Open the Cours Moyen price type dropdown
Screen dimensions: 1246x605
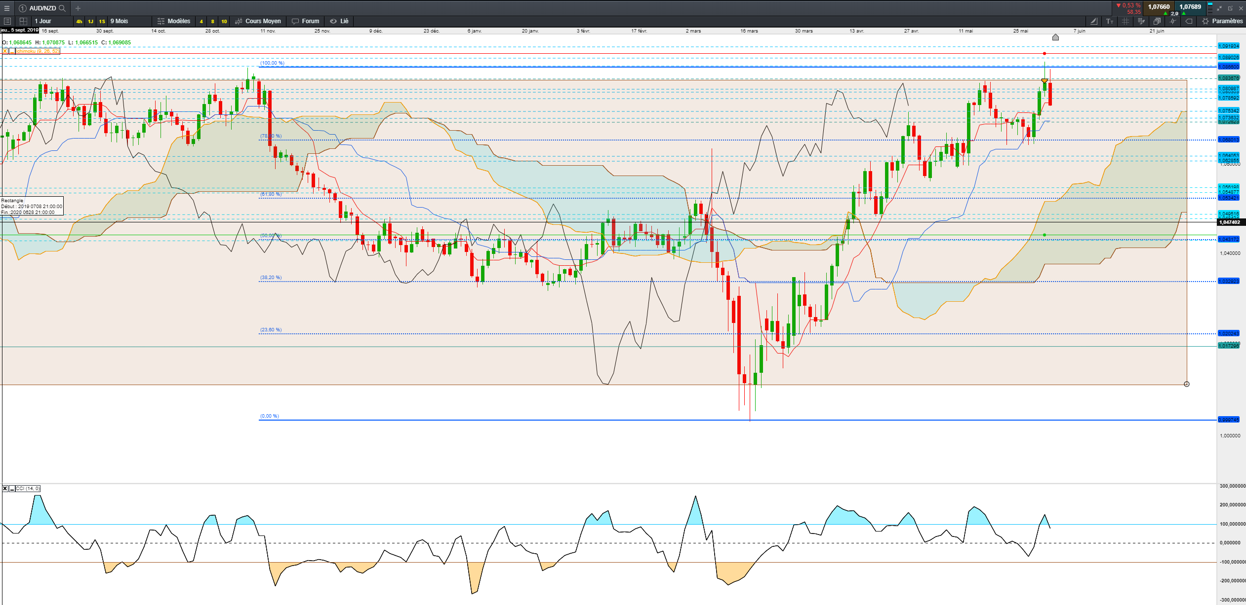pyautogui.click(x=258, y=21)
